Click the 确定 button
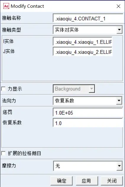This screenshot has width=125, height=187. (x=61, y=181)
